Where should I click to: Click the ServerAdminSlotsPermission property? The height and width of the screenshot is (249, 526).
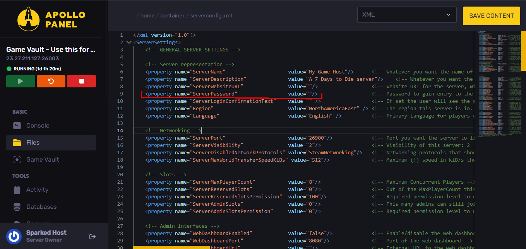(233, 211)
